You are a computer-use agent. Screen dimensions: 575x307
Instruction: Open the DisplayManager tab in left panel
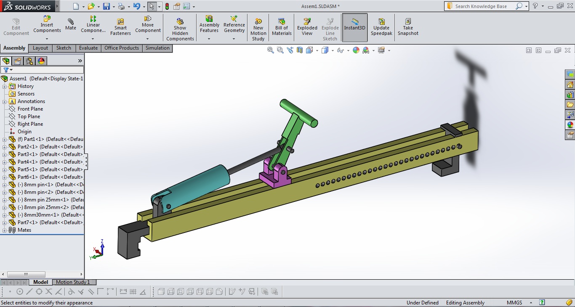(41, 61)
